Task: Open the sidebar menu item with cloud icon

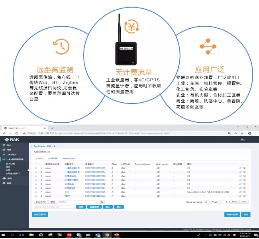Action: (x=8, y=178)
